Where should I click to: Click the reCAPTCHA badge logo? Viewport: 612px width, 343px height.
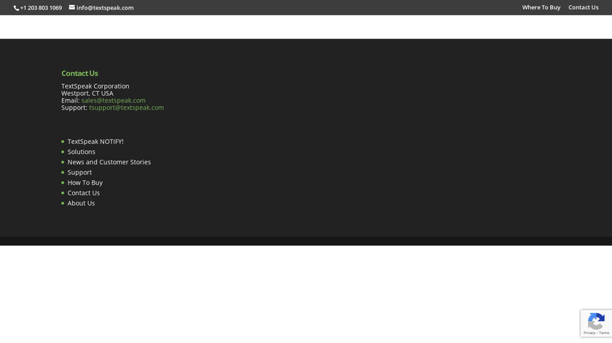596,322
